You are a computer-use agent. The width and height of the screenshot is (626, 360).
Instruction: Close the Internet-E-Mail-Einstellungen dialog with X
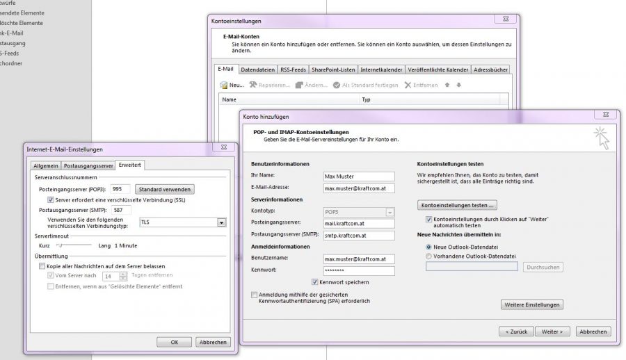(x=227, y=148)
